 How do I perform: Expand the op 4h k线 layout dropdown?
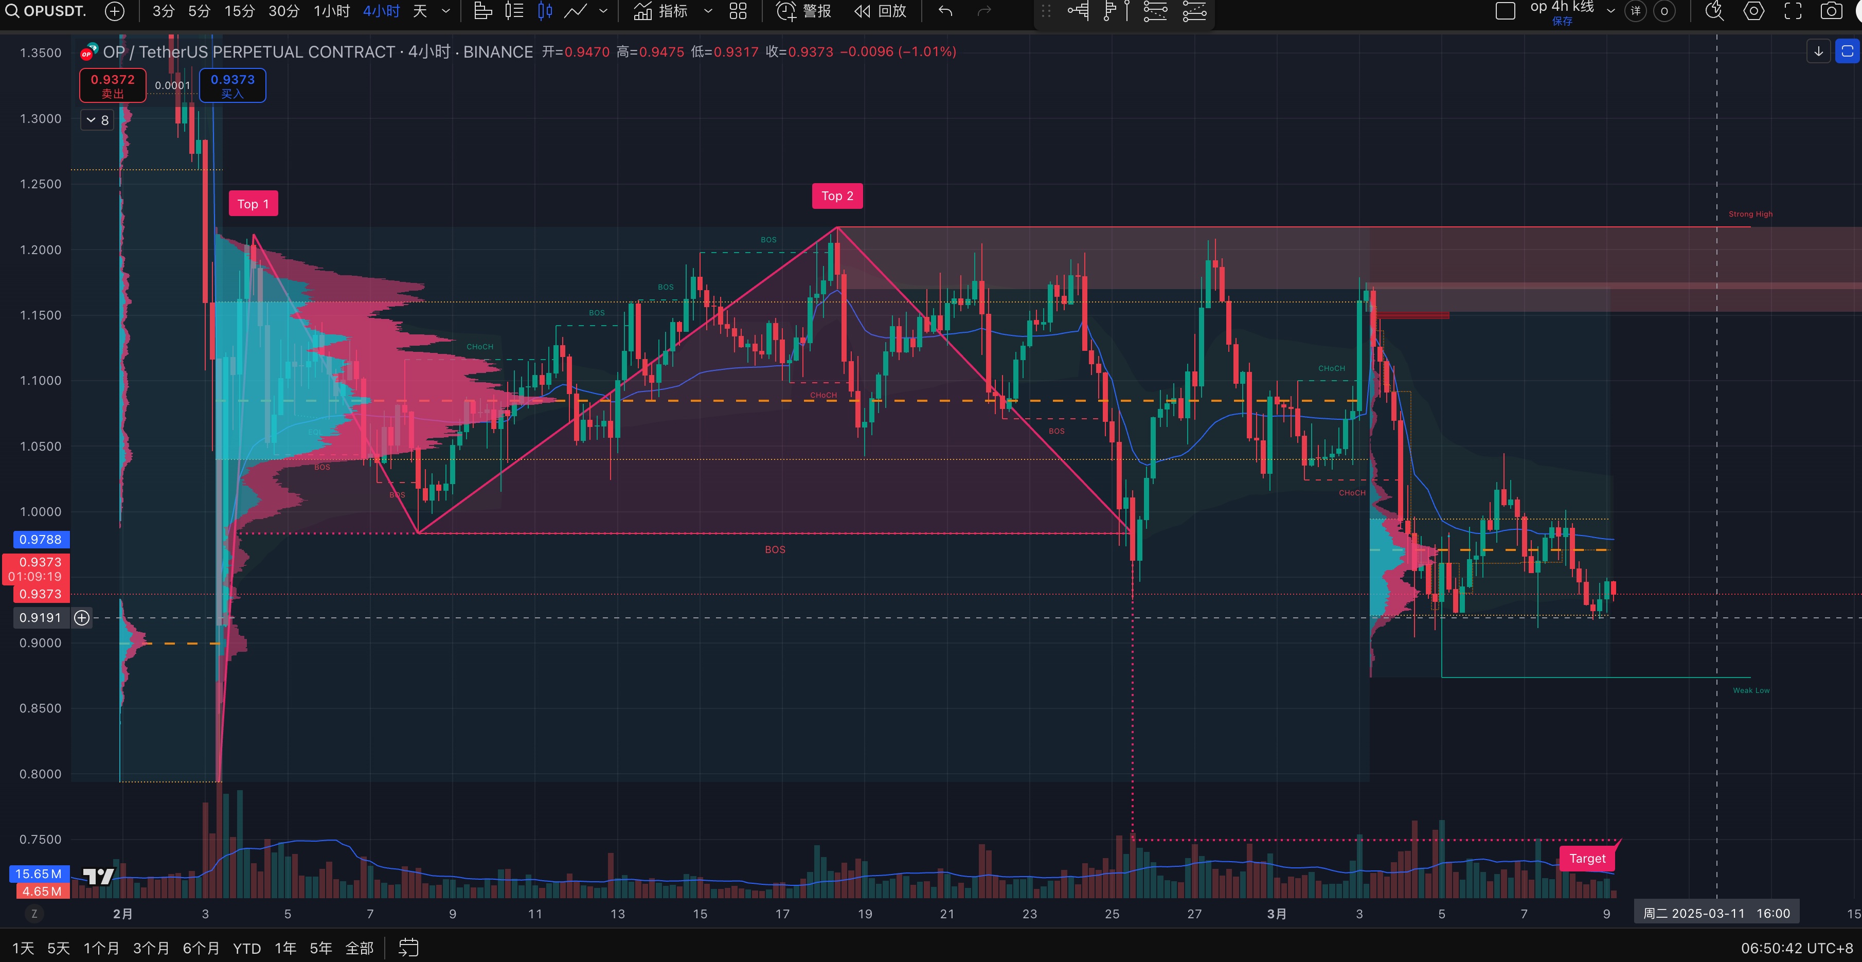(1610, 11)
